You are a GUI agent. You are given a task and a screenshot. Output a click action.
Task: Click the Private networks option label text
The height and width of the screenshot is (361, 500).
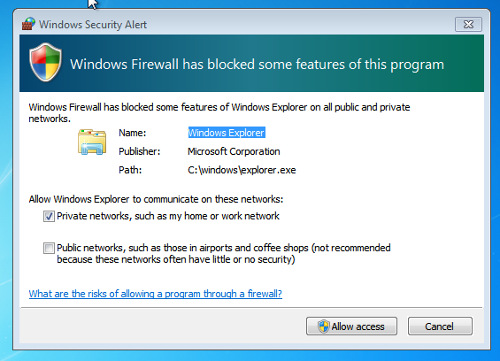[168, 216]
